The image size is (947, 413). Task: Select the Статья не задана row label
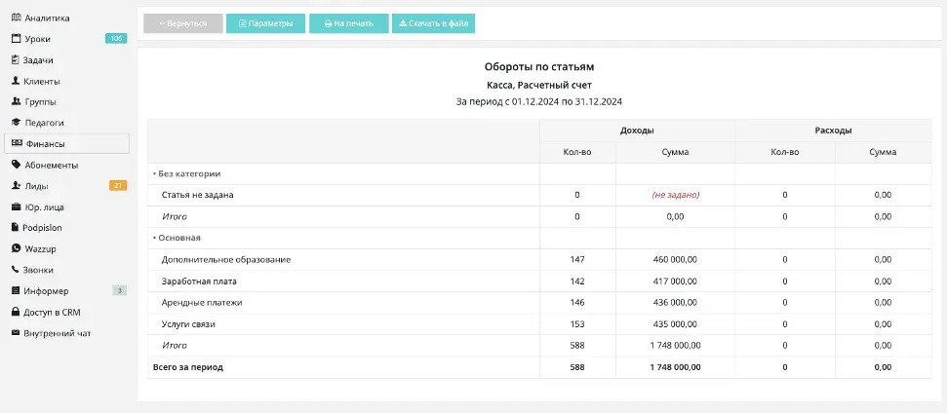pyautogui.click(x=197, y=195)
